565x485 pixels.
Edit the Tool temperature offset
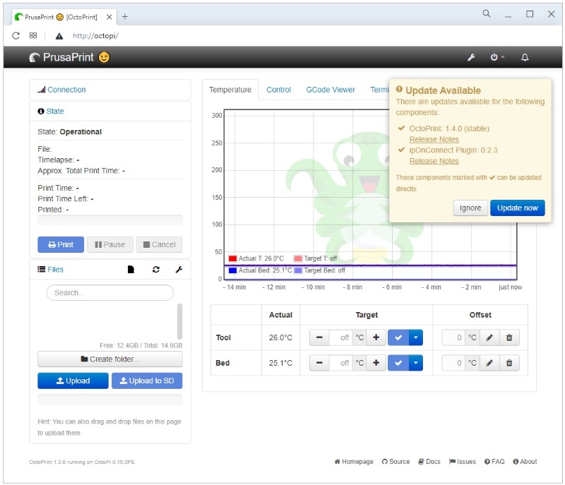click(x=489, y=338)
